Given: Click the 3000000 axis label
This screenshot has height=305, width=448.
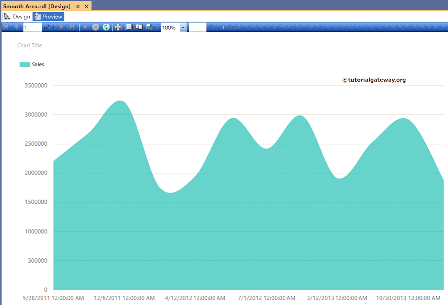Looking at the screenshot, I should pyautogui.click(x=36, y=115).
